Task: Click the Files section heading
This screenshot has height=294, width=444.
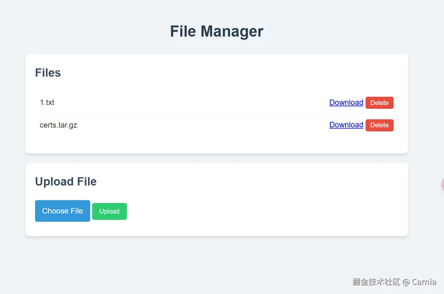Action: coord(48,73)
